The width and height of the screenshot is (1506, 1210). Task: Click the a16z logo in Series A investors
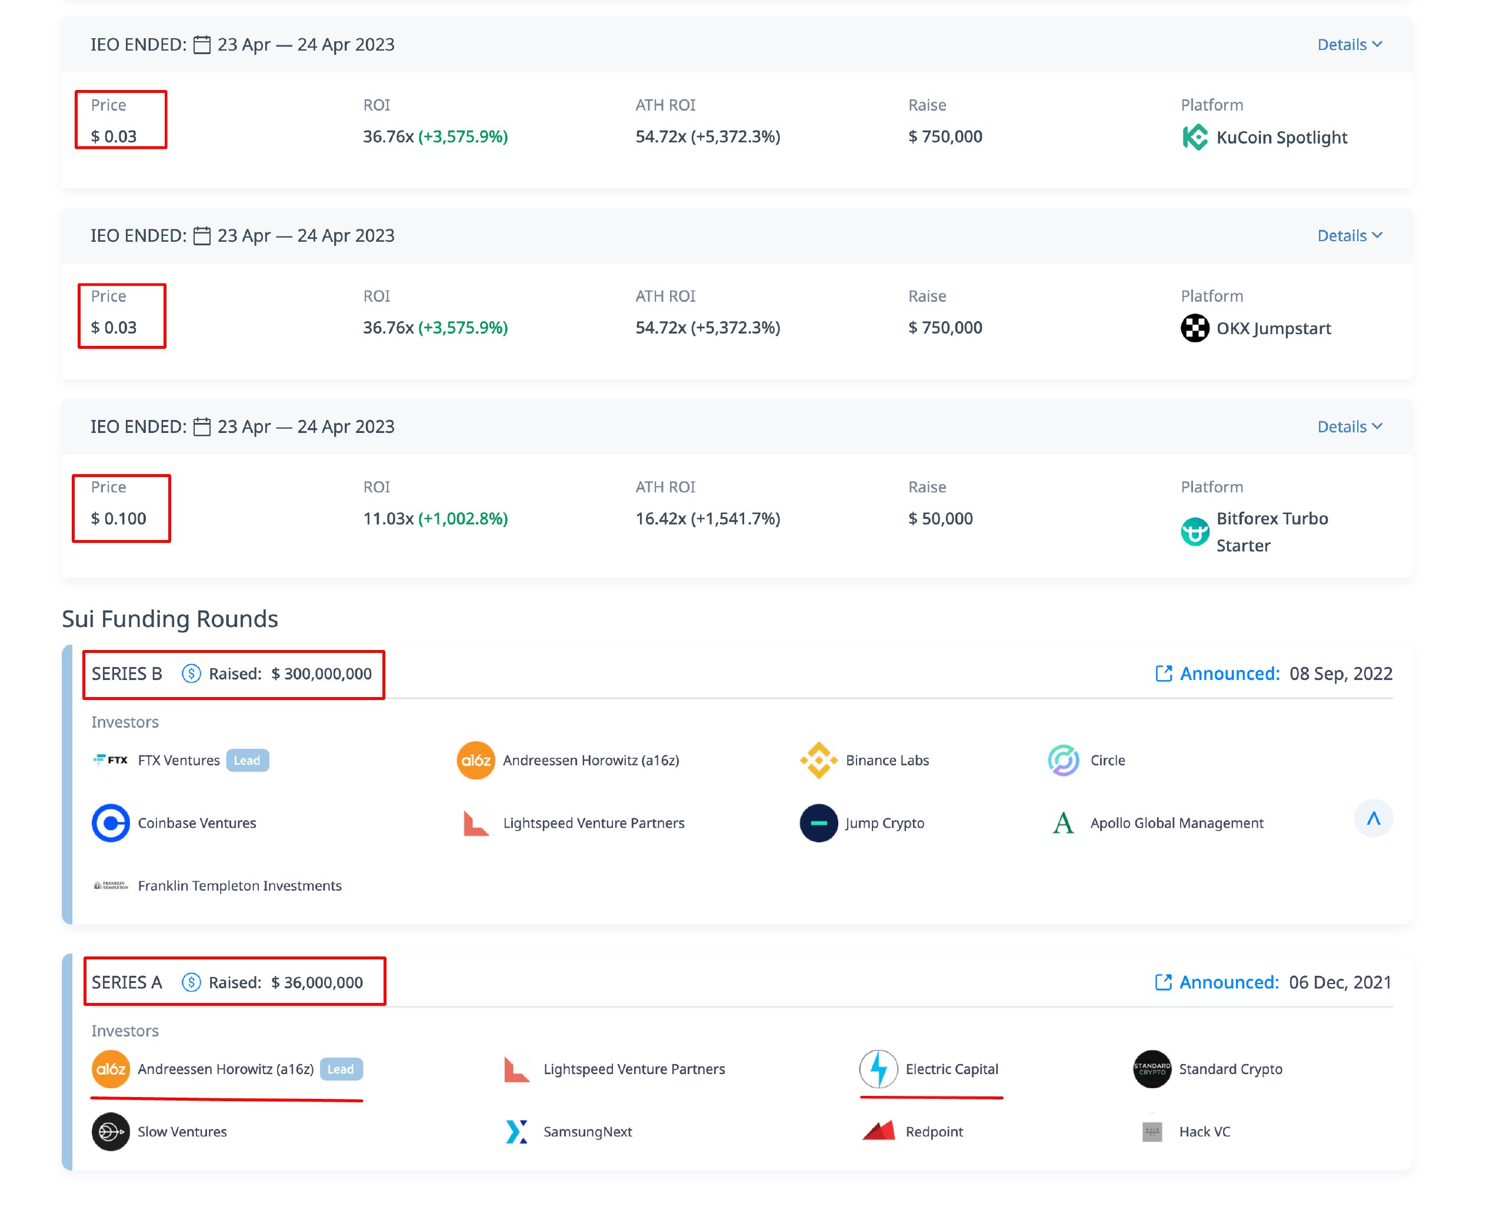tap(111, 1068)
